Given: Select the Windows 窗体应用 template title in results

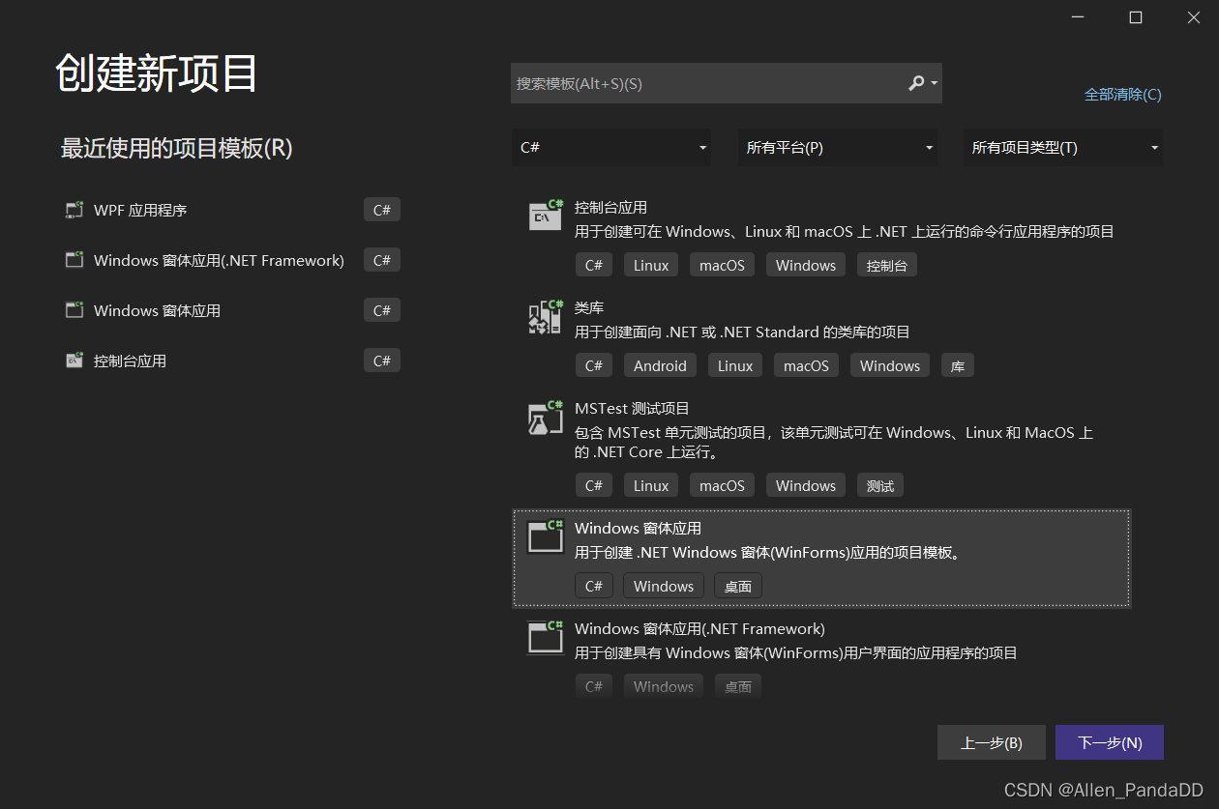Looking at the screenshot, I should click(638, 528).
